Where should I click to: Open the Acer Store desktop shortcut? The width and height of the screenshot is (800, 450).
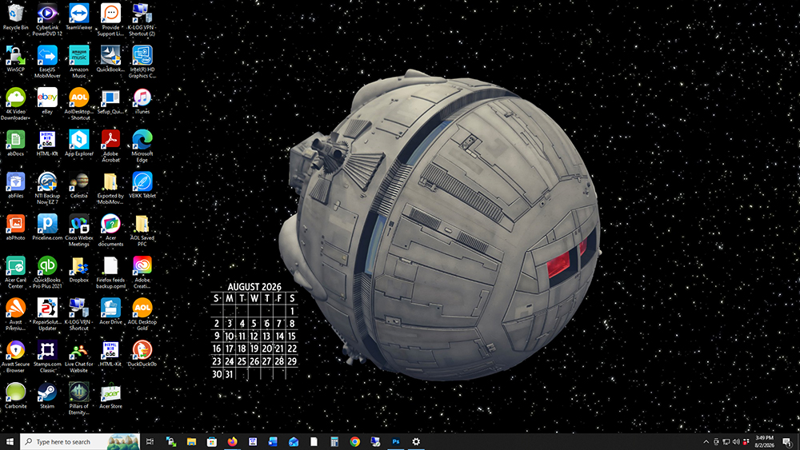[110, 396]
